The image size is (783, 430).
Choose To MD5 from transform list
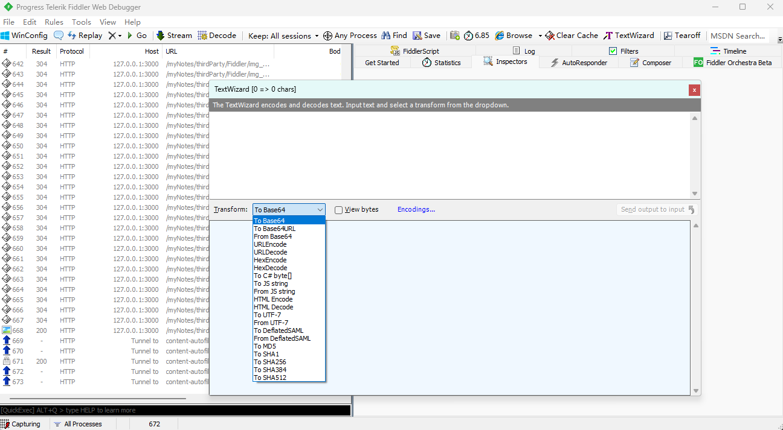click(289, 346)
